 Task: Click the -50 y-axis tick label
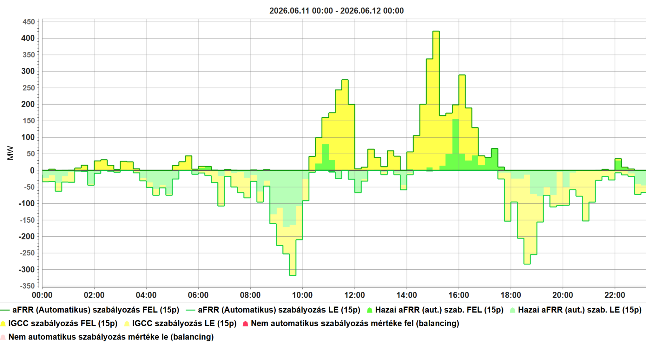coord(30,187)
